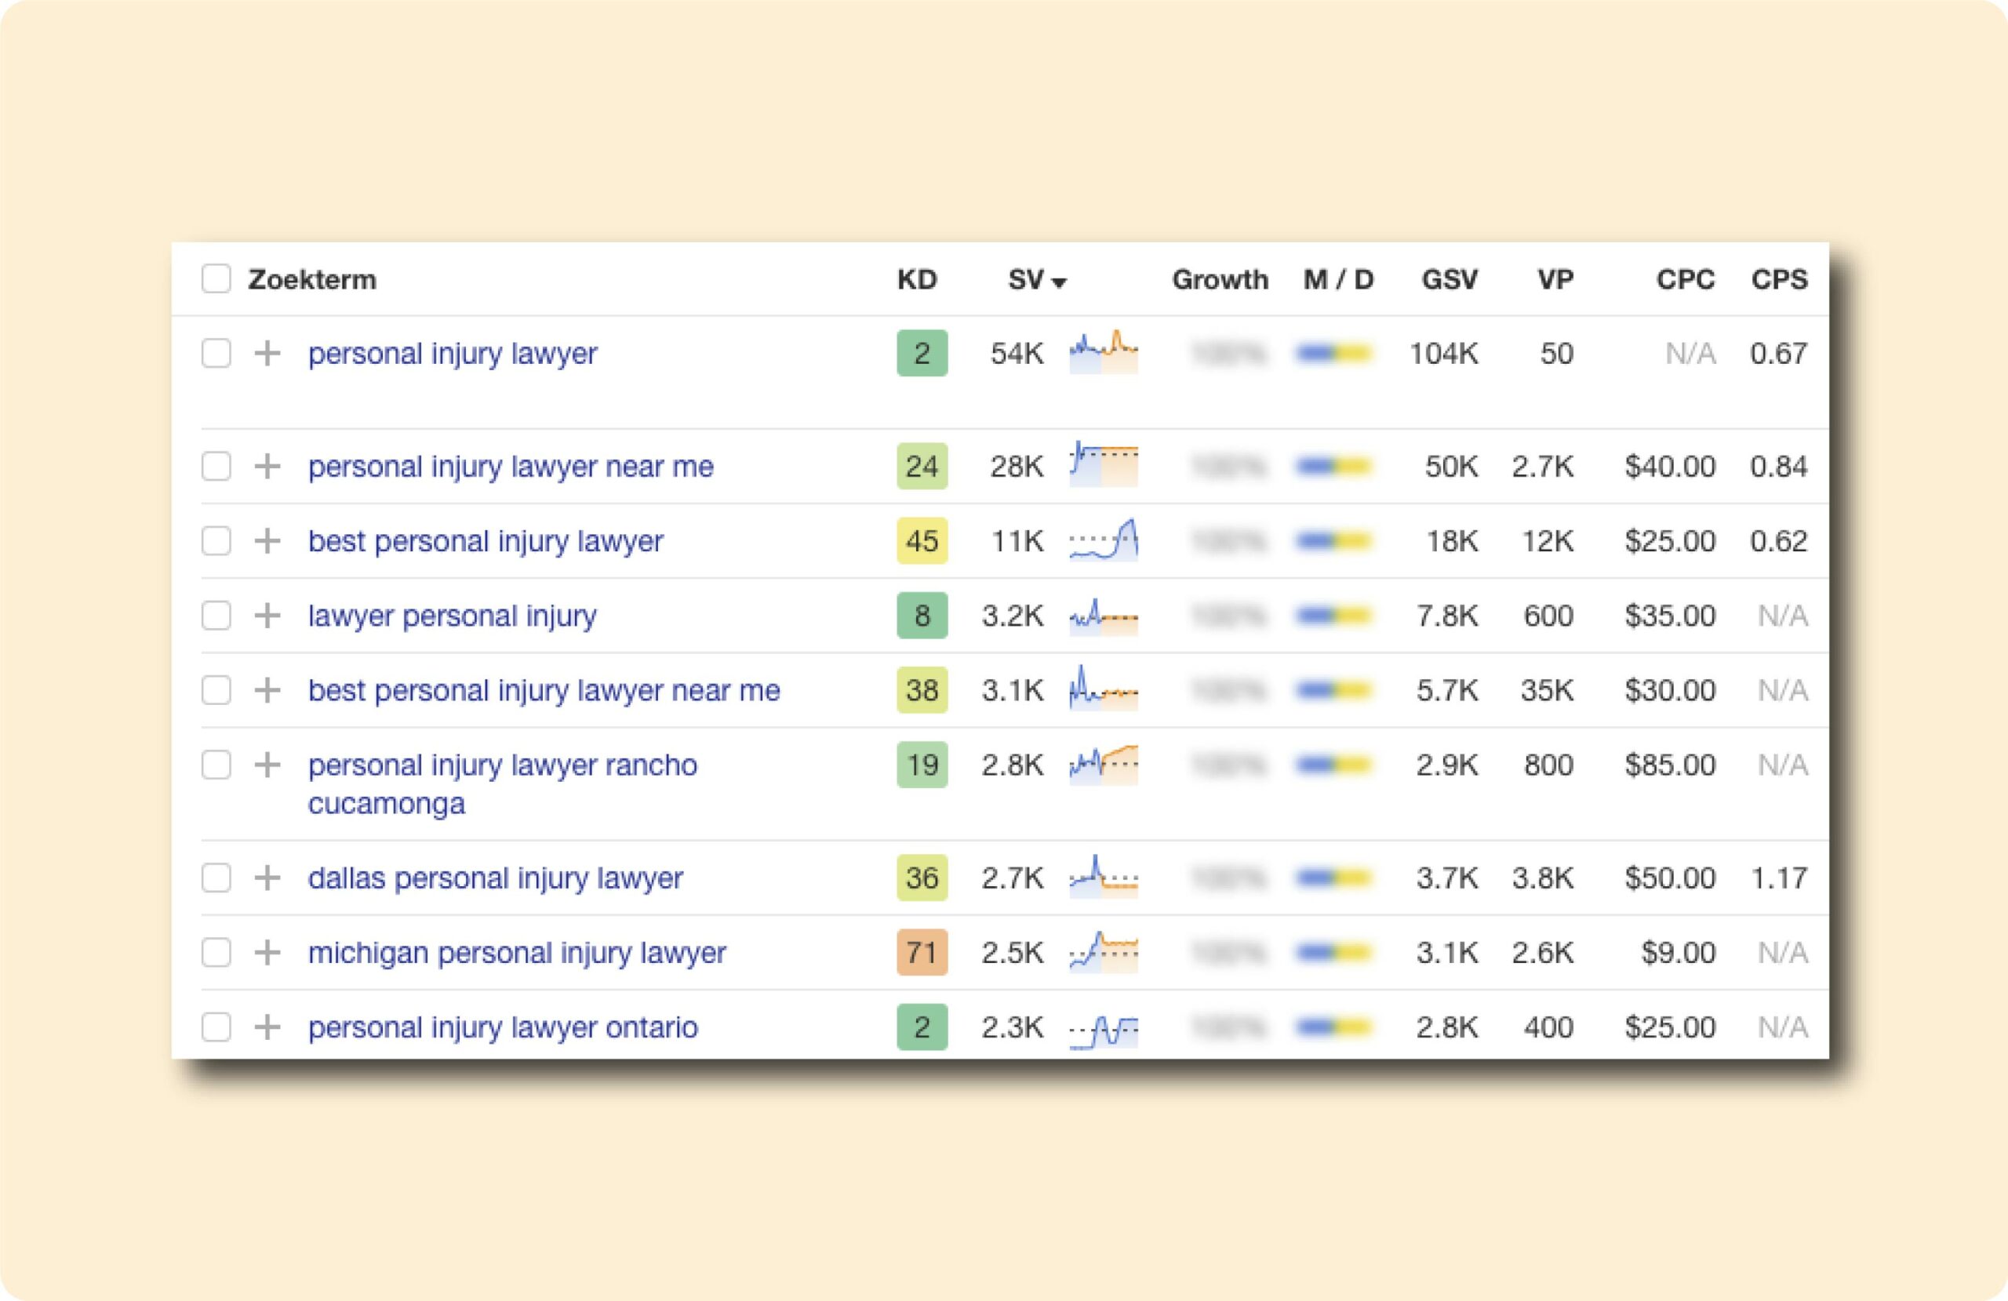Add 'dallas personal injury lawyer' with plus icon
The height and width of the screenshot is (1301, 2008).
click(x=267, y=878)
